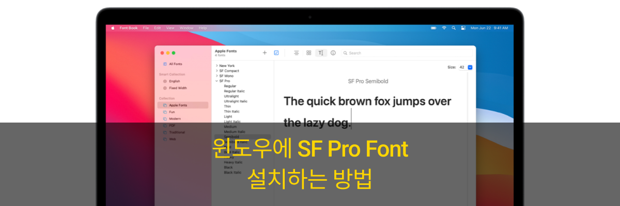The width and height of the screenshot is (620, 206).
Task: Select the Thin Italic style
Action: click(x=231, y=111)
